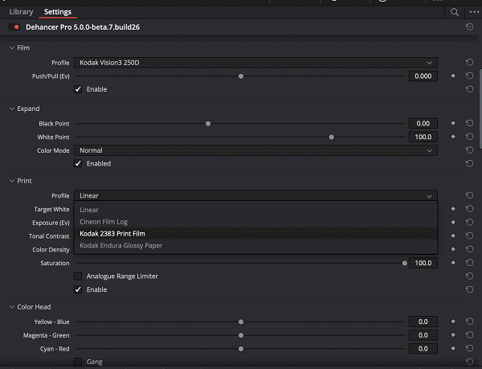482x369 pixels.
Task: Uncheck Enabled under Expand section
Action: (x=78, y=163)
